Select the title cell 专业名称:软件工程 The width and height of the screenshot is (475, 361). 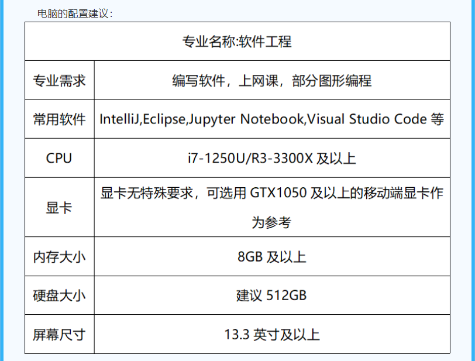tap(237, 42)
